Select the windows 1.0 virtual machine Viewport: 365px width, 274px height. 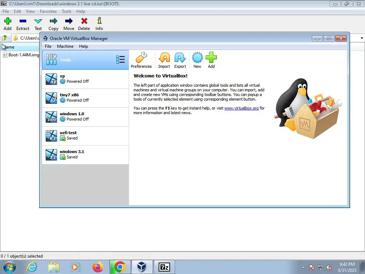(85, 117)
